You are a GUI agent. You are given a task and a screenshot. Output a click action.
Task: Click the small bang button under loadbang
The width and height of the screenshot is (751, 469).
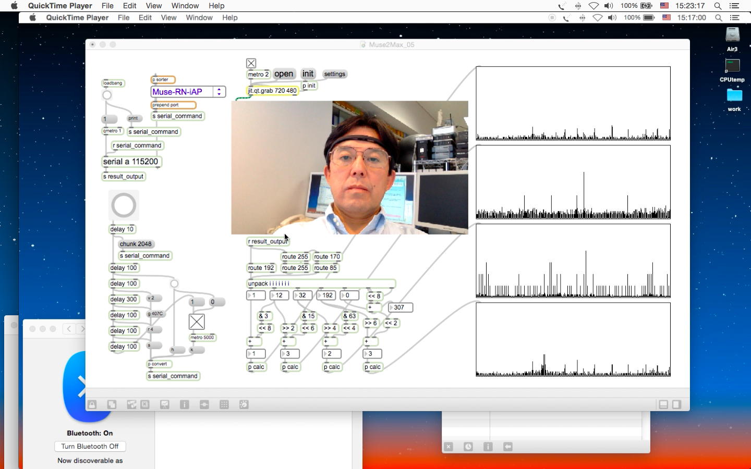click(x=107, y=95)
